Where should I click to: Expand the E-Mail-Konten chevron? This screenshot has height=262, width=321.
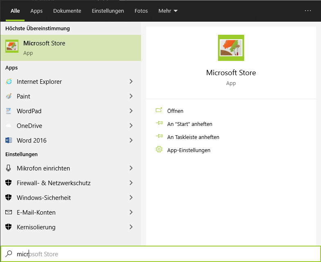(131, 213)
